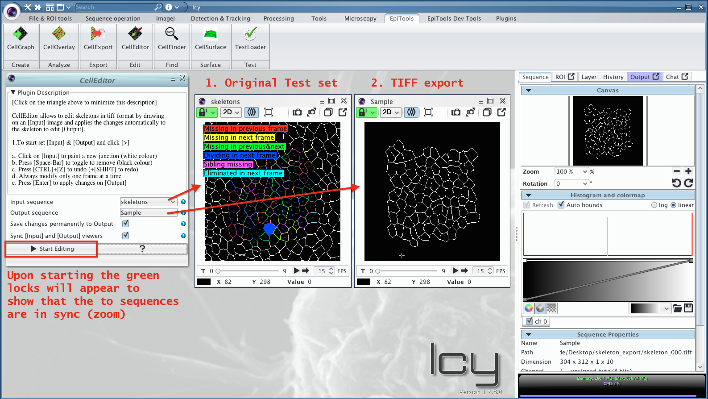Image resolution: width=708 pixels, height=399 pixels.
Task: Collapse the Plugin Description triangle
Action: [x=13, y=92]
